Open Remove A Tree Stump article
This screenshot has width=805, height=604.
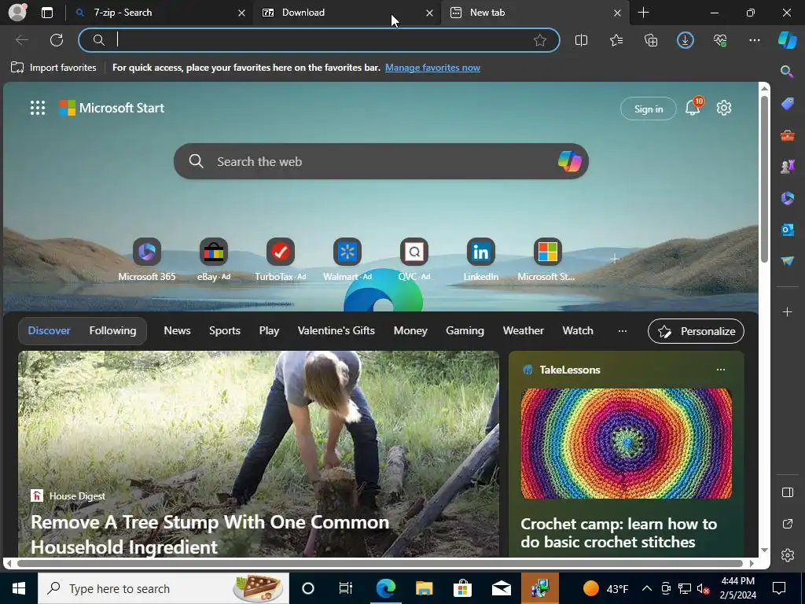(x=210, y=535)
